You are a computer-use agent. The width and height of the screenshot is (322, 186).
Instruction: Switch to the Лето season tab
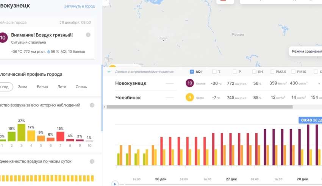pyautogui.click(x=61, y=87)
